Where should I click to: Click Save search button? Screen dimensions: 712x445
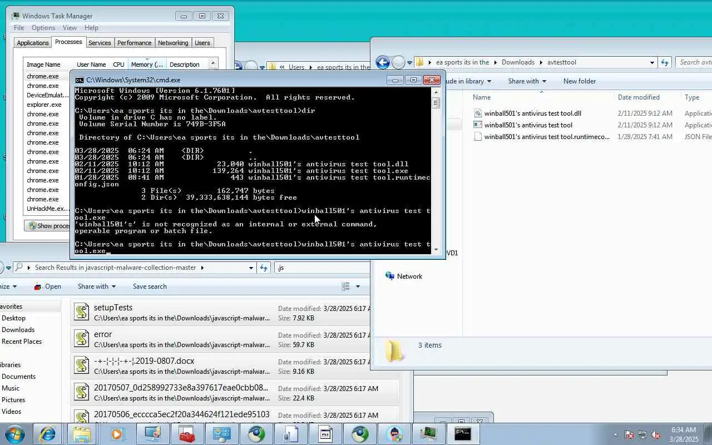point(150,286)
